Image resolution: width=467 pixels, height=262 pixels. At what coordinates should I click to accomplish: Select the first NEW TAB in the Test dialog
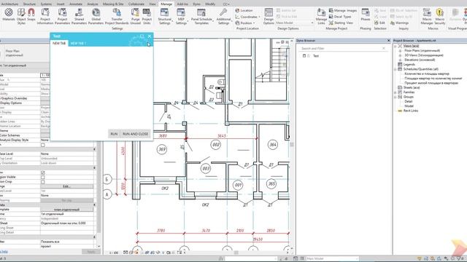coord(59,44)
